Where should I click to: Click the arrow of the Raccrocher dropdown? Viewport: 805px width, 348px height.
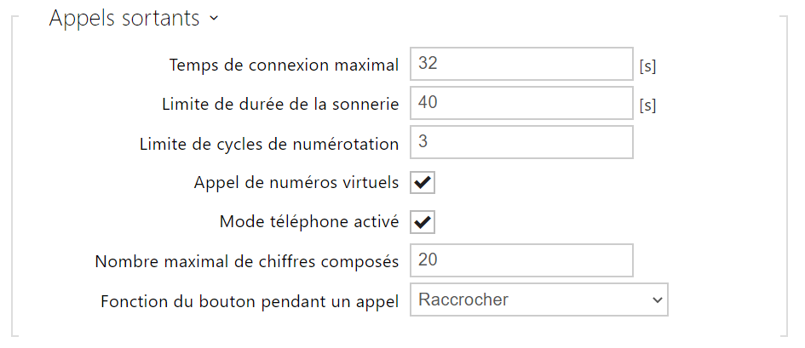click(656, 300)
